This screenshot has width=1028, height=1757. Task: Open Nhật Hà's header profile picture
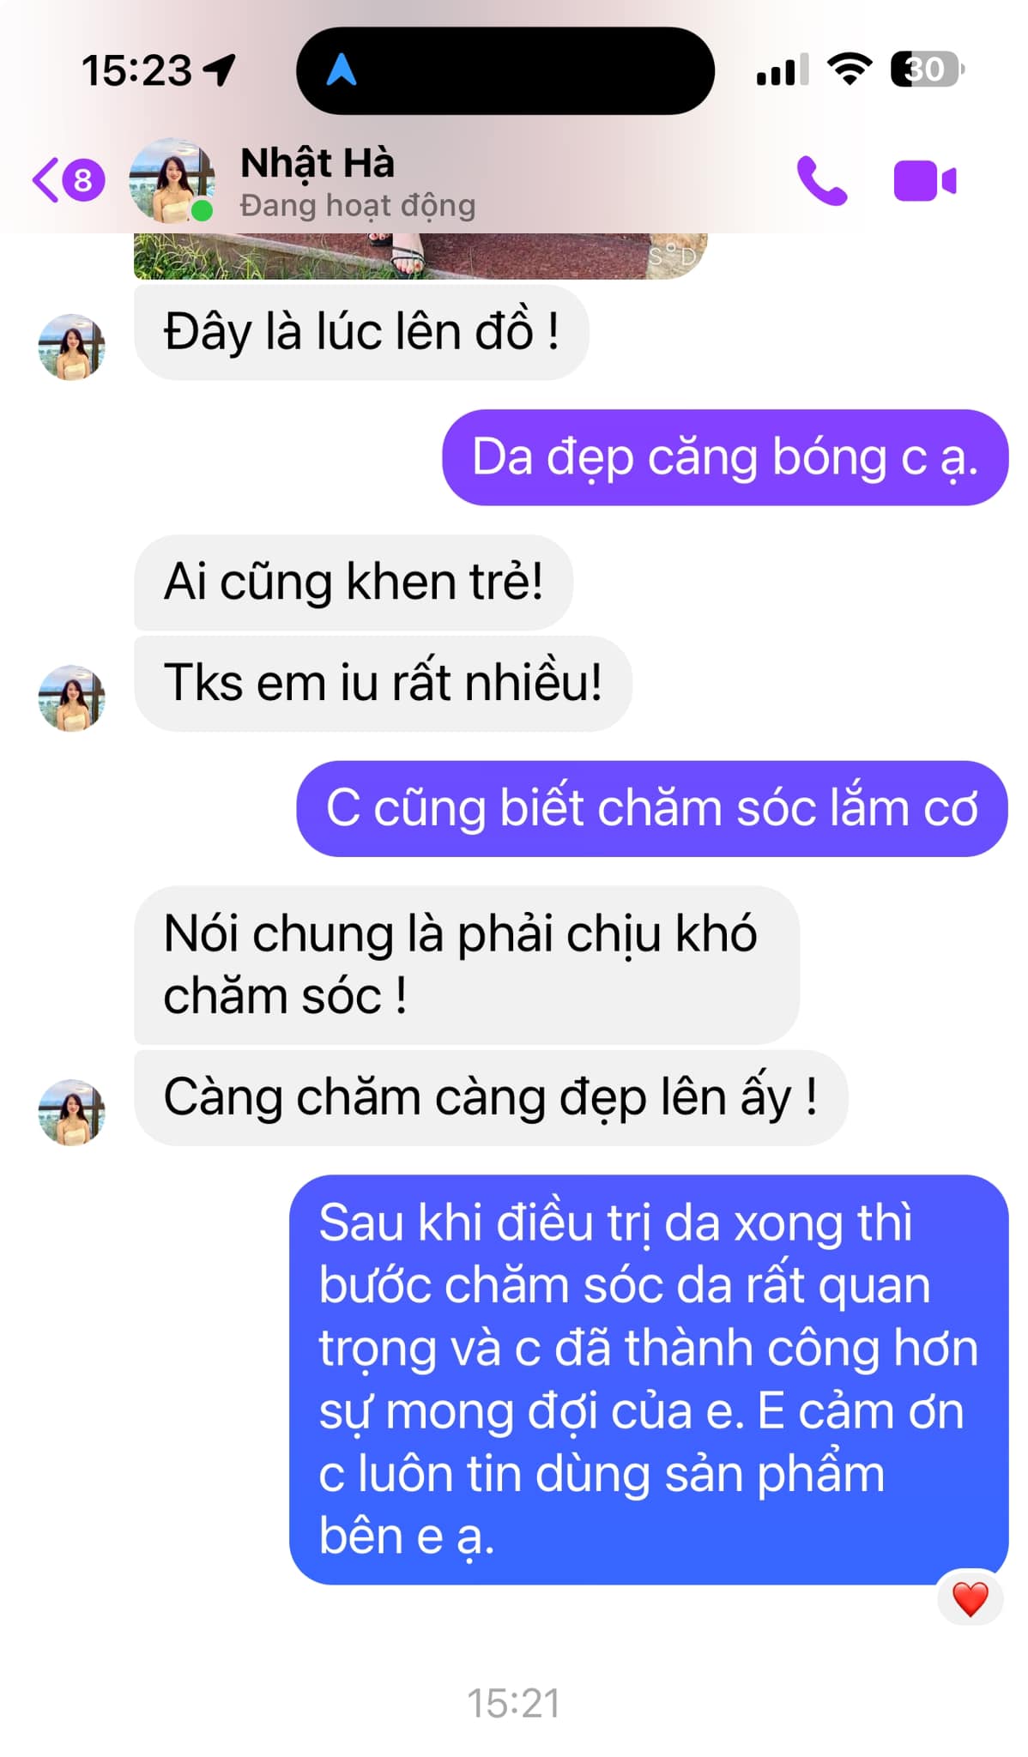tap(172, 180)
